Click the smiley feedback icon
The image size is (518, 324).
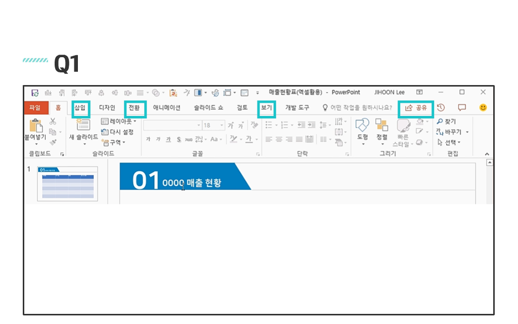483,107
